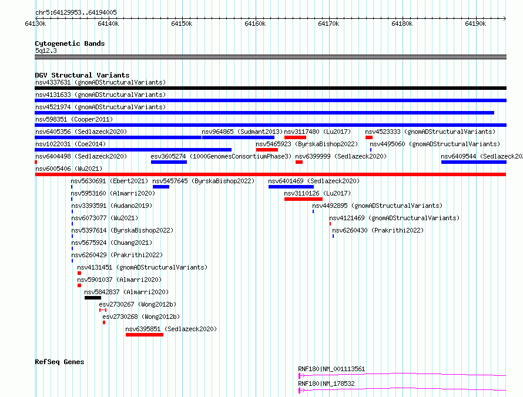Screen dimensions: 523x397
Task: Click magenta exon arrow of NM_178532
Action: coord(301,391)
